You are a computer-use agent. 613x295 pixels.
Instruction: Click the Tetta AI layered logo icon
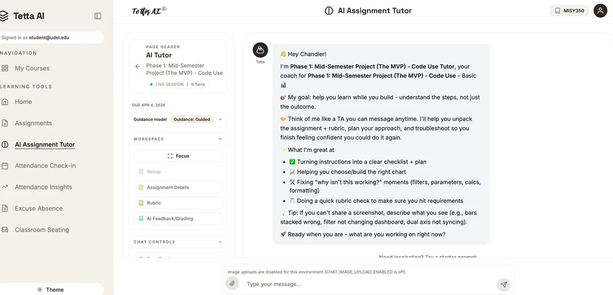coord(4,16)
